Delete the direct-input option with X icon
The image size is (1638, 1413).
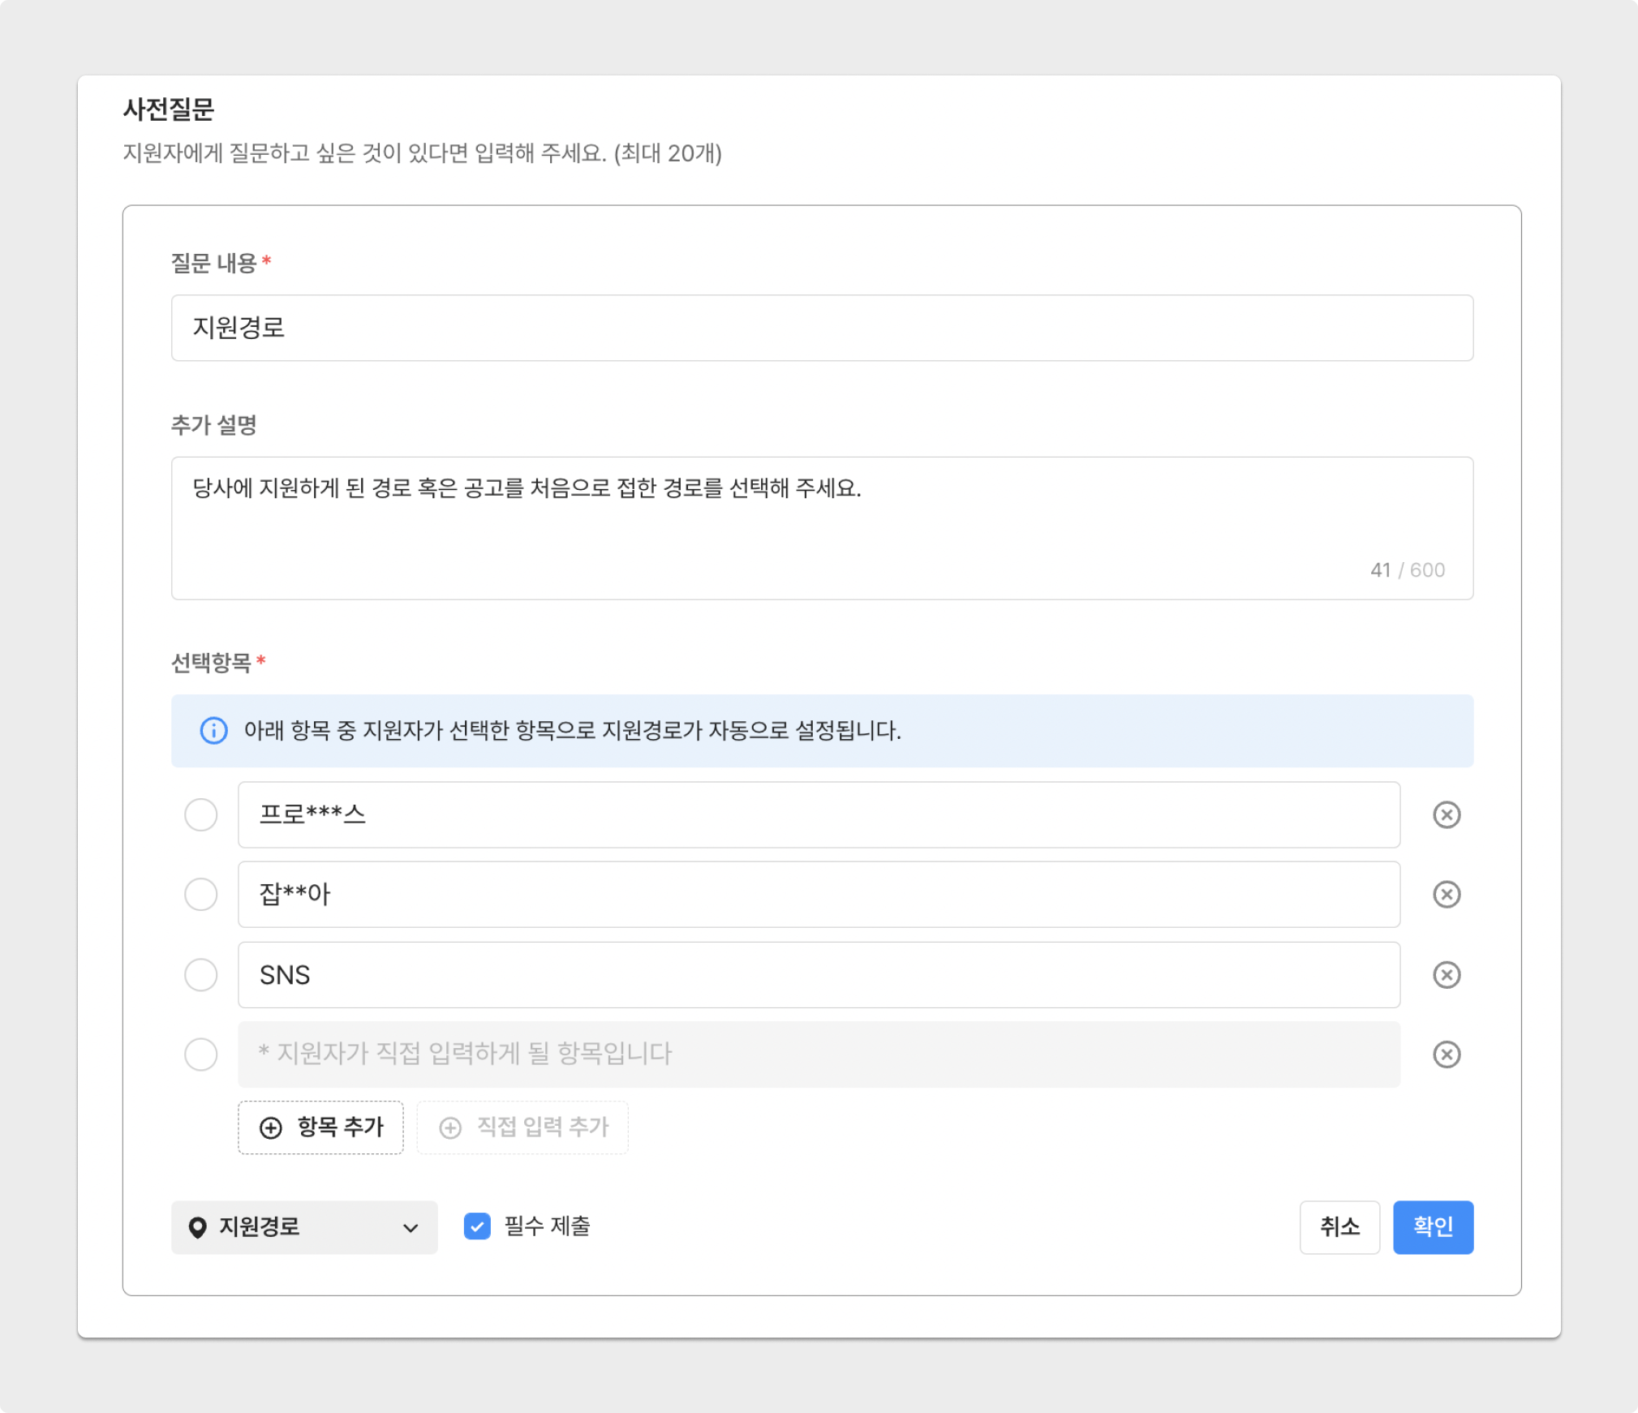coord(1446,1054)
